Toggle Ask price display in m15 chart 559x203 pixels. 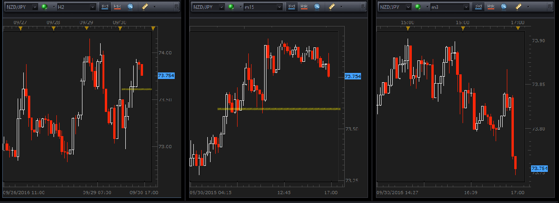pyautogui.click(x=304, y=7)
